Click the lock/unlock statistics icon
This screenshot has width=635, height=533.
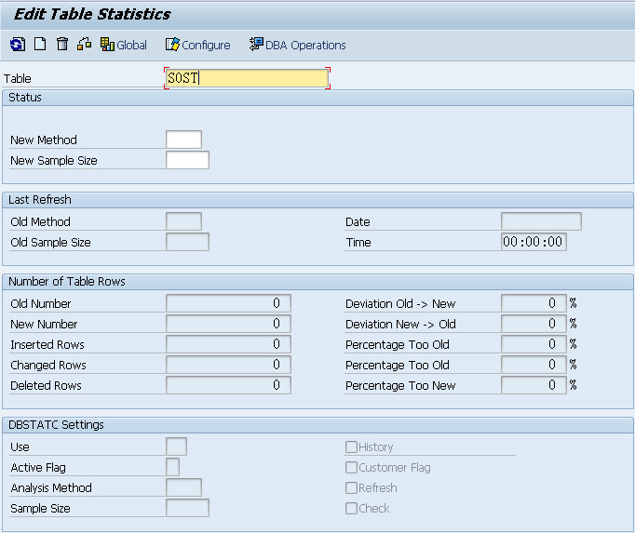coord(84,44)
